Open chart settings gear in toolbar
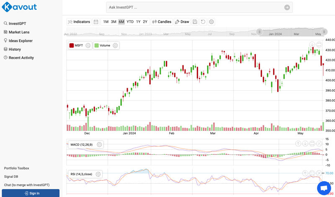335x197 pixels. click(211, 22)
